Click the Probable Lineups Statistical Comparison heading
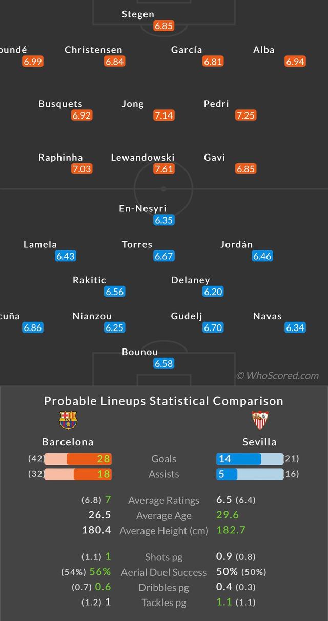 click(x=163, y=401)
